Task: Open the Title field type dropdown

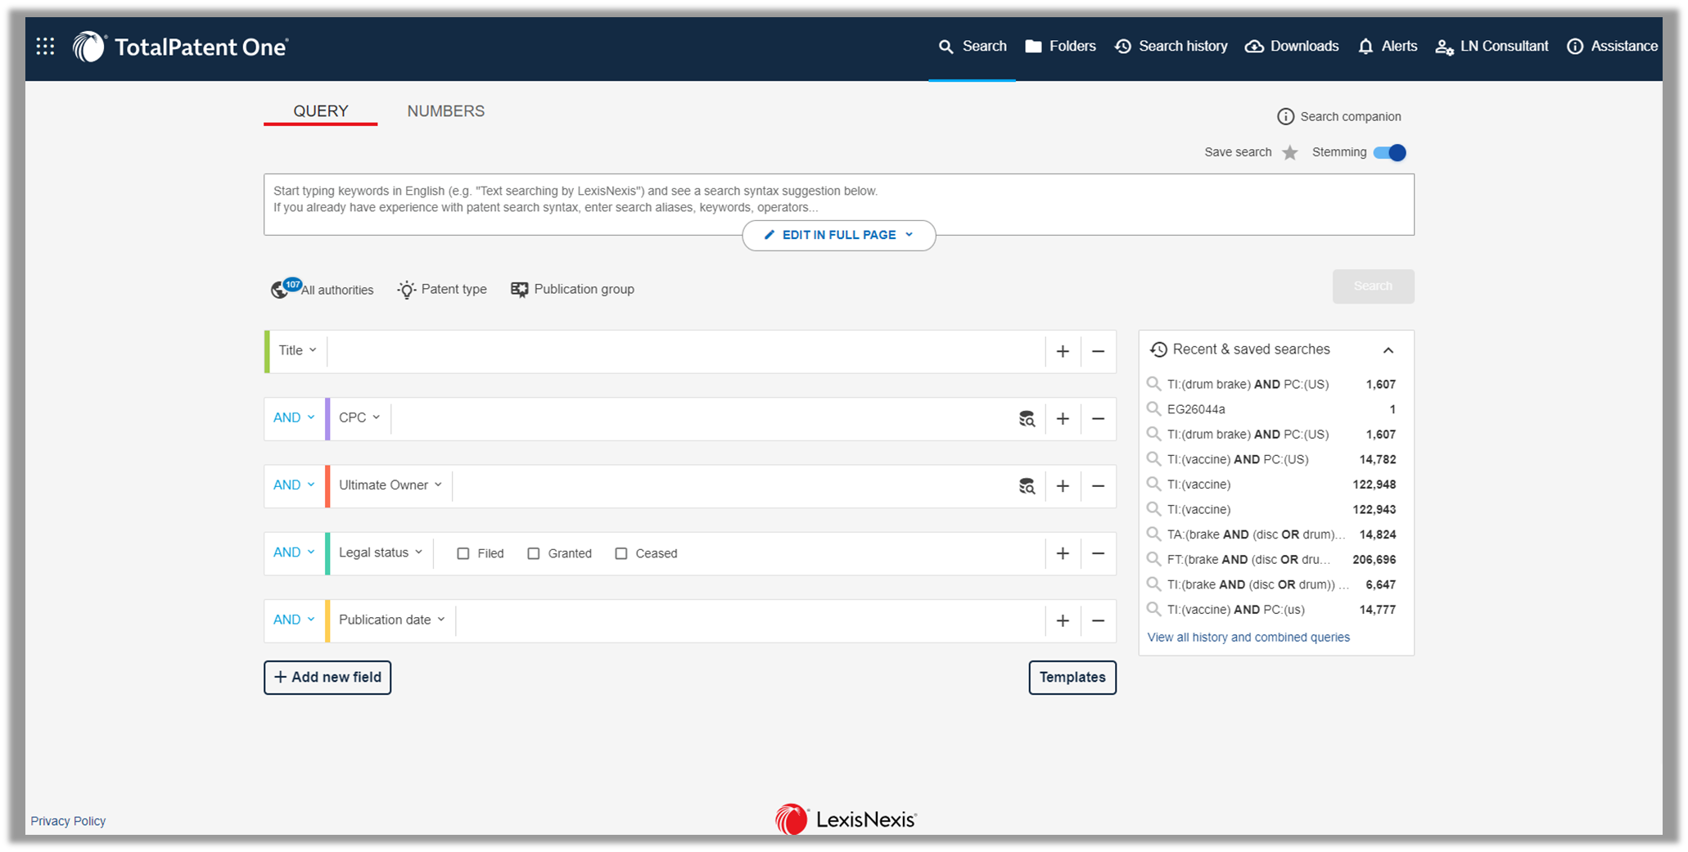Action: pyautogui.click(x=297, y=350)
